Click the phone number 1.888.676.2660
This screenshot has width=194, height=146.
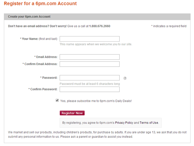pyautogui.click(x=100, y=26)
